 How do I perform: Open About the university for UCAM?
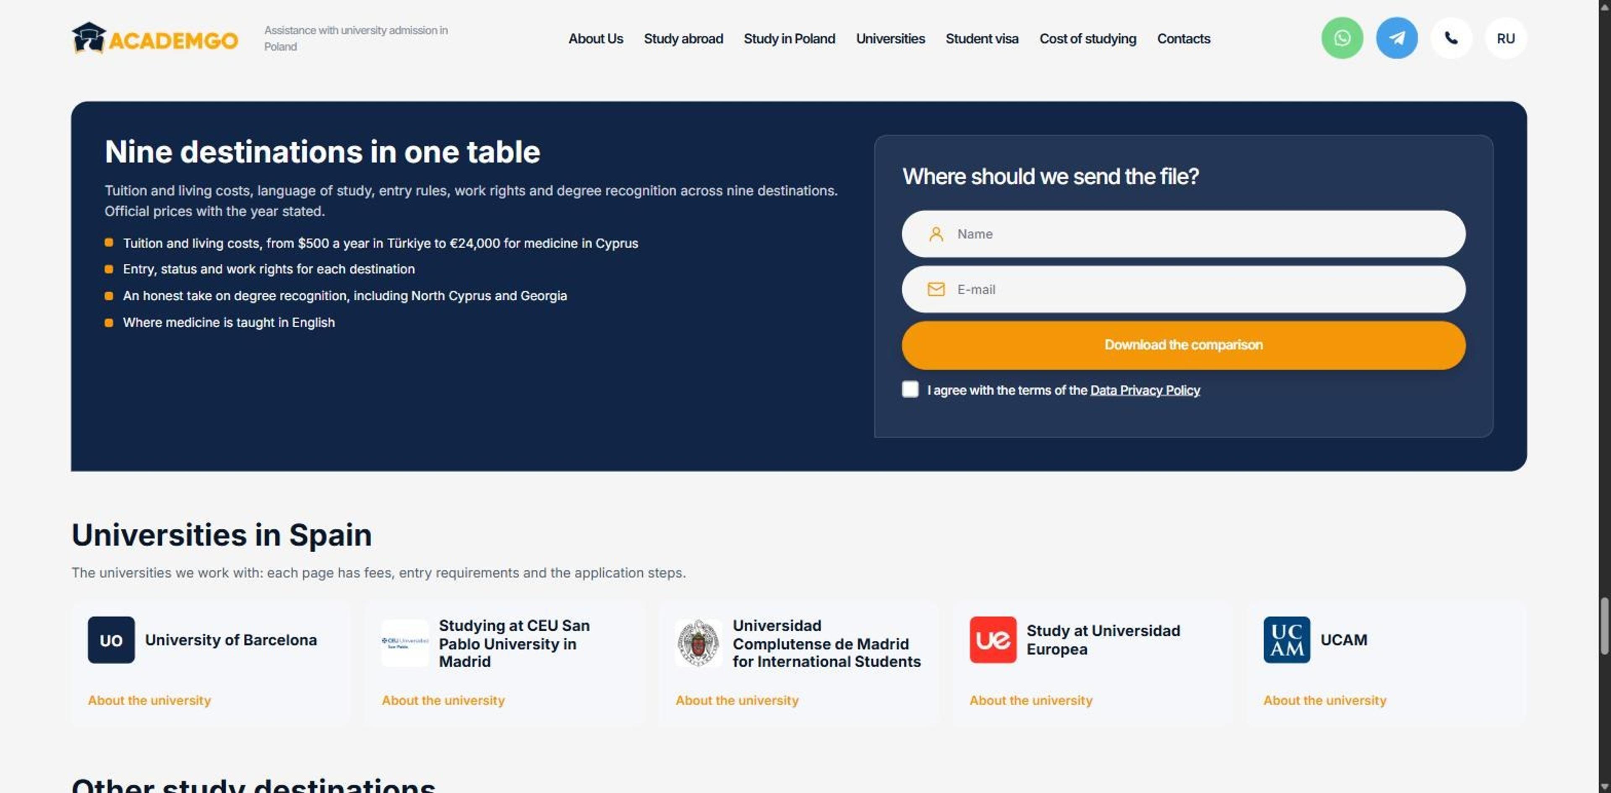[x=1324, y=700]
